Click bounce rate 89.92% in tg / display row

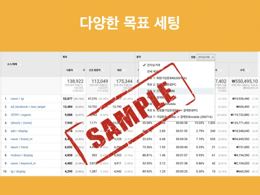click(x=147, y=171)
